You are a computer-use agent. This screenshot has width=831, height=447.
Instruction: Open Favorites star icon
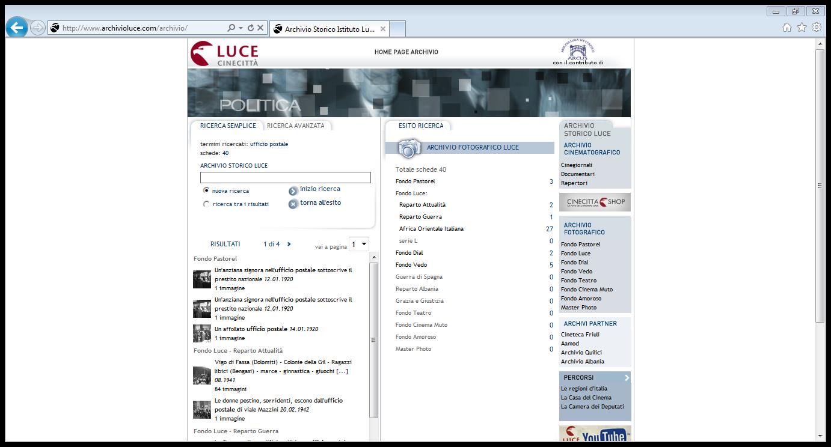pyautogui.click(x=802, y=27)
